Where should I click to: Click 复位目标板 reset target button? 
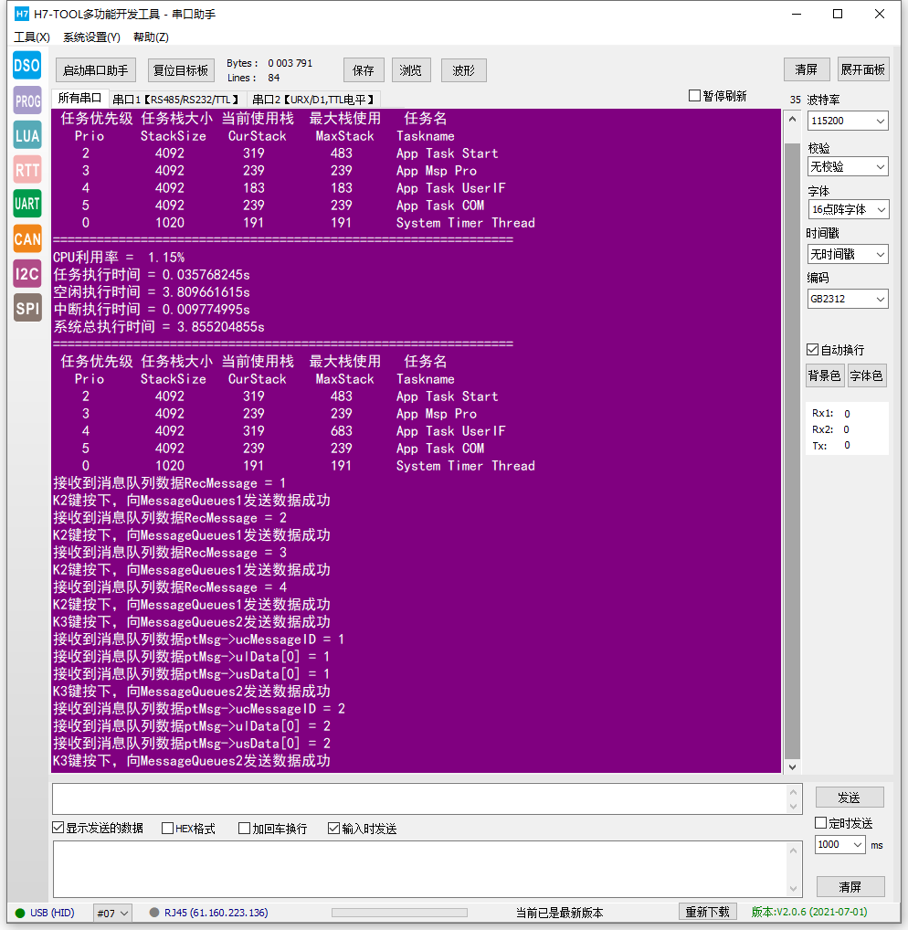click(181, 70)
